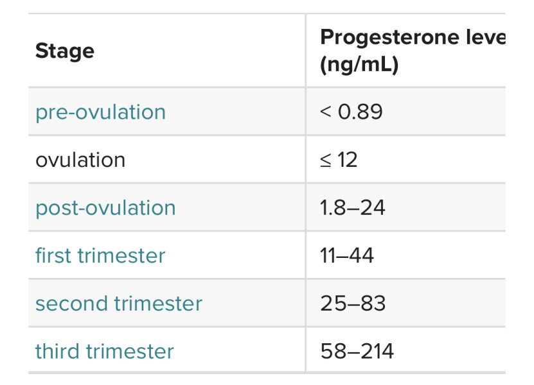Image resolution: width=534 pixels, height=385 pixels.
Task: Select the Progesterone level header text
Action: pos(413,38)
